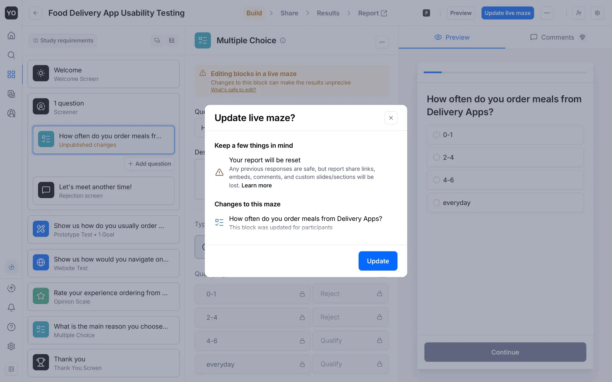Select the 0-1 radio option in preview
This screenshot has width=612, height=382.
click(436, 135)
